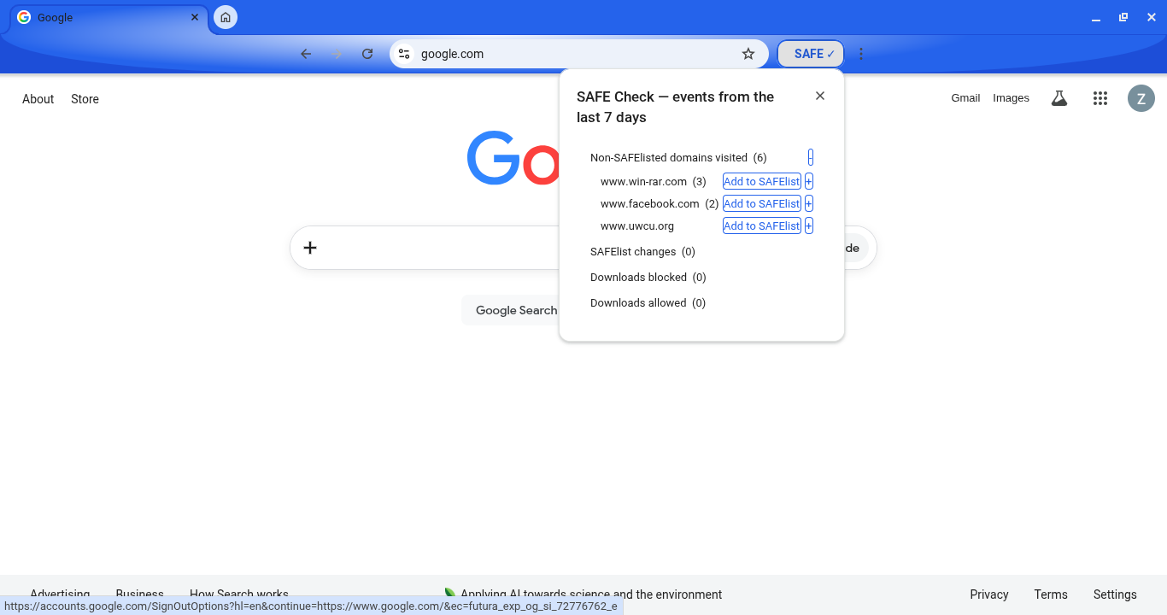The image size is (1167, 615).
Task: Click the plus icon in search box
Action: pyautogui.click(x=310, y=248)
